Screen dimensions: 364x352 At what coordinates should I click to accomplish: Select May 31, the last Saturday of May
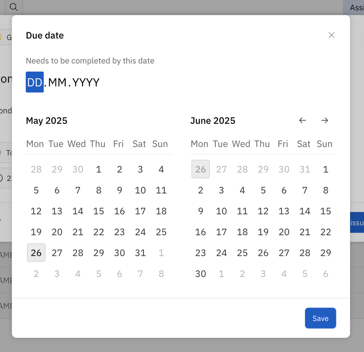tap(140, 253)
